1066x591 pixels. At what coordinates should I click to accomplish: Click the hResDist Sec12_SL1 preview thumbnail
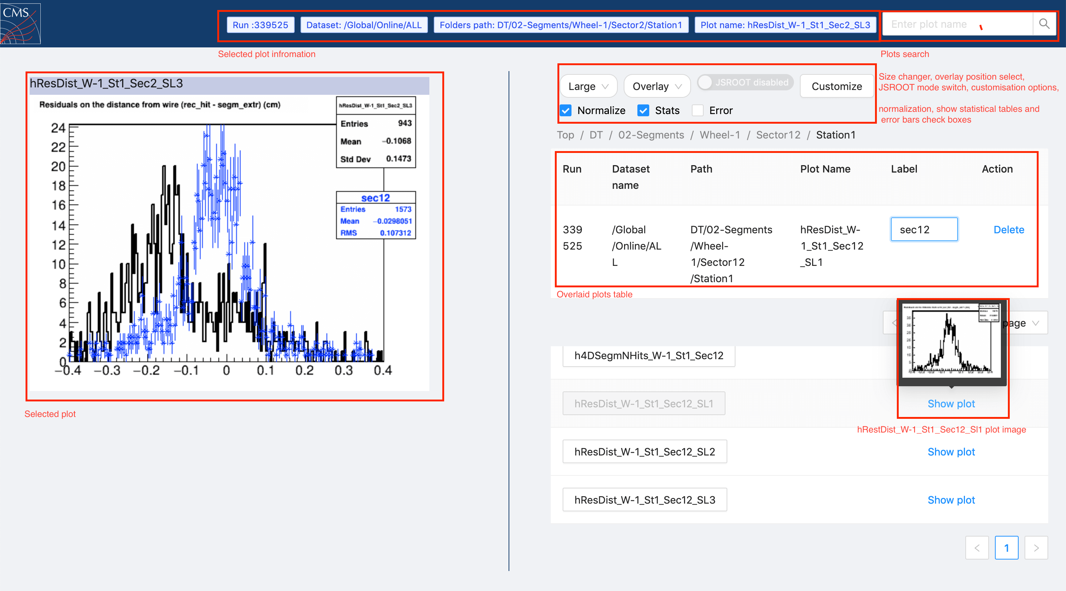951,340
